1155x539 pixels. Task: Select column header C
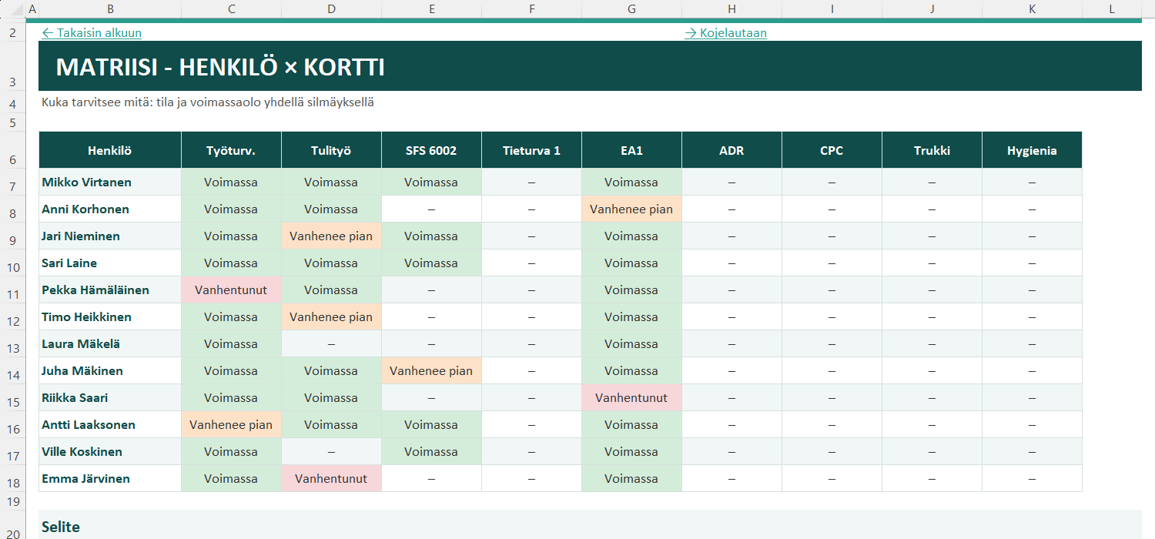click(x=232, y=8)
